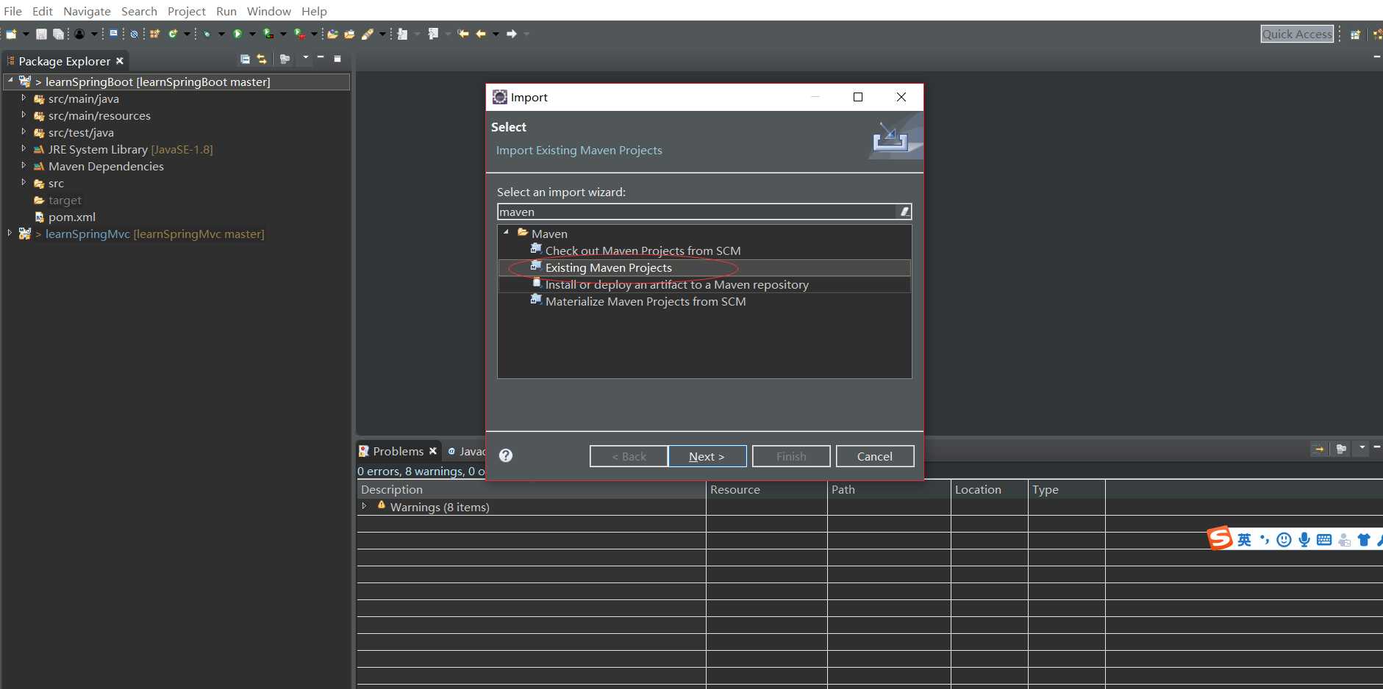Open the Back history dropdown arrow
This screenshot has height=689, width=1383.
tap(496, 34)
